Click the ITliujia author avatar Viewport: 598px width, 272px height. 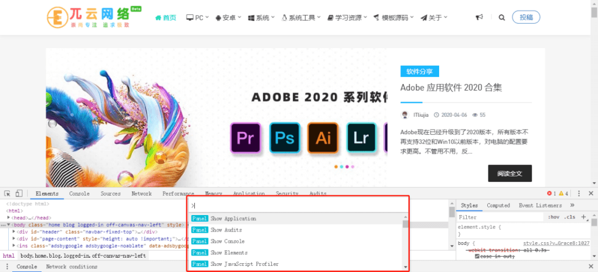point(405,114)
